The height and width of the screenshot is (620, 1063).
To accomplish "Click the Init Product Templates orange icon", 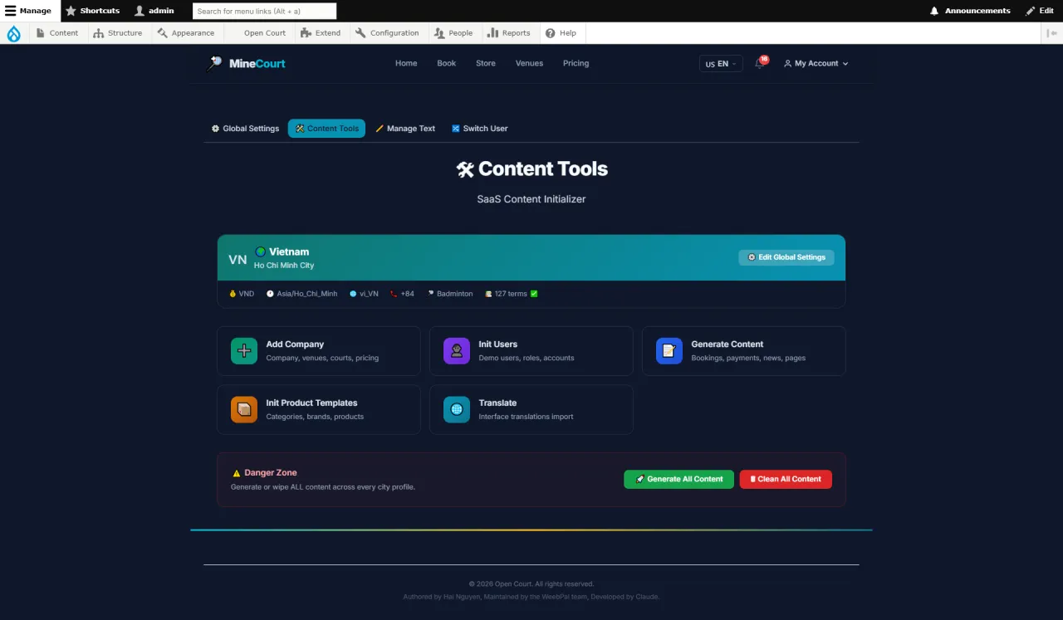I will coord(244,409).
